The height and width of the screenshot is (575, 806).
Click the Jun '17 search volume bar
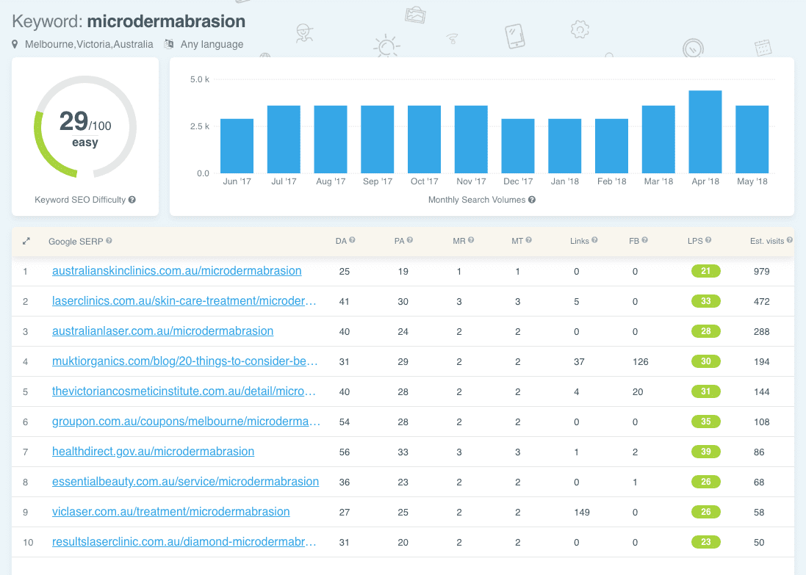[x=237, y=146]
